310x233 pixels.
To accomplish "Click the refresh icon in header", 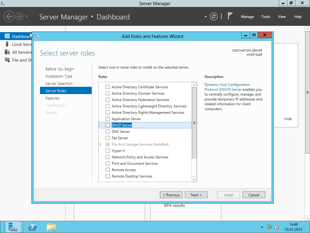I will (x=214, y=16).
